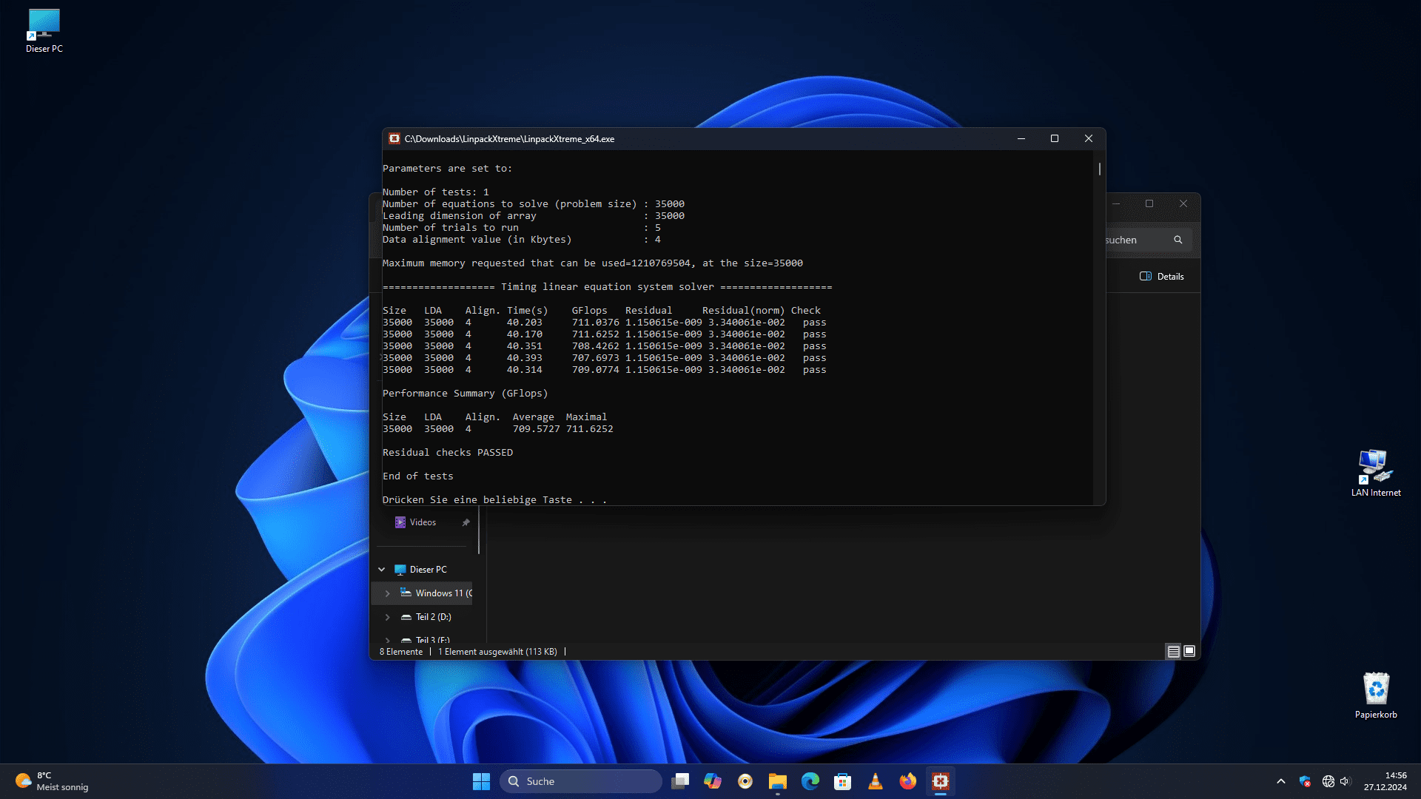Switch Explorer to details list view
This screenshot has height=799, width=1421.
[x=1173, y=652]
